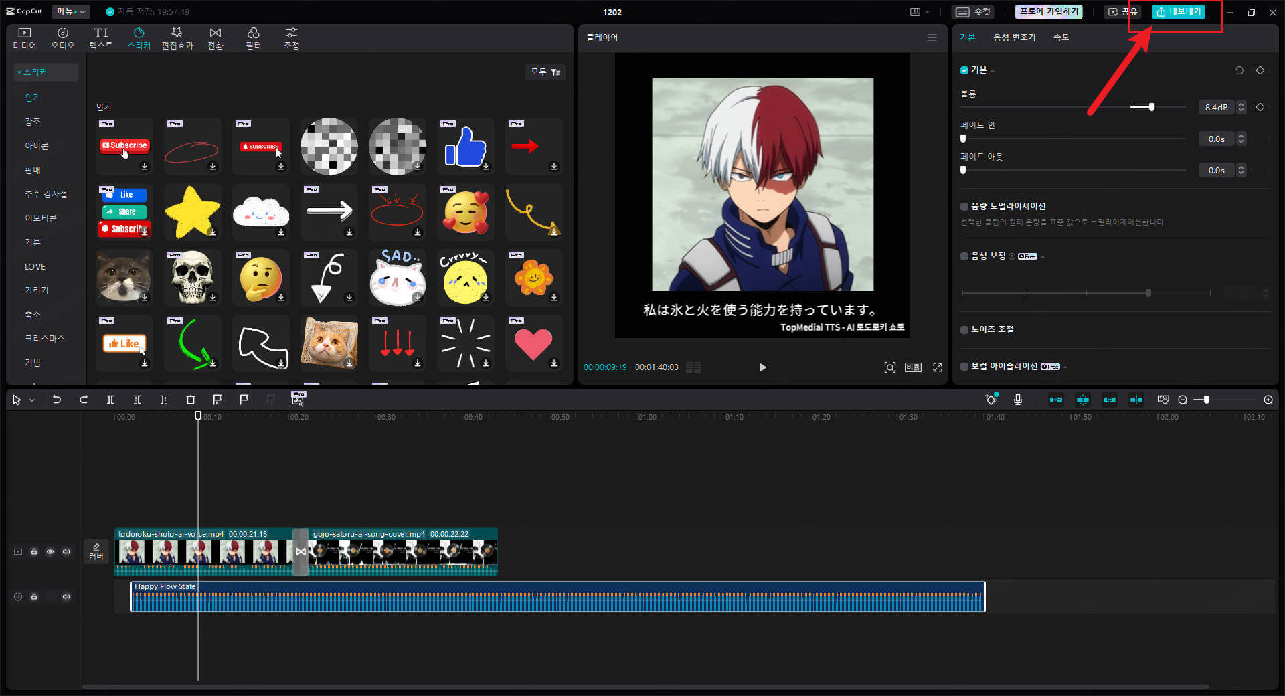The height and width of the screenshot is (696, 1285).
Task: Download the red right-arrow sticker
Action: click(554, 167)
